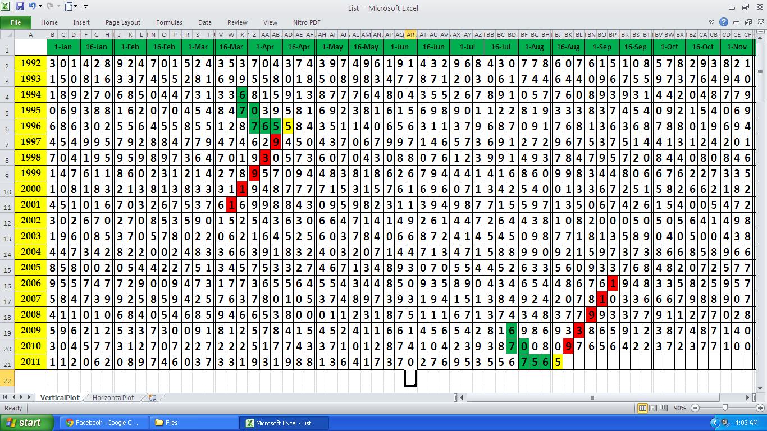Switch to the Formulas ribbon tab
Viewport: 767px width, 431px height.
169,22
